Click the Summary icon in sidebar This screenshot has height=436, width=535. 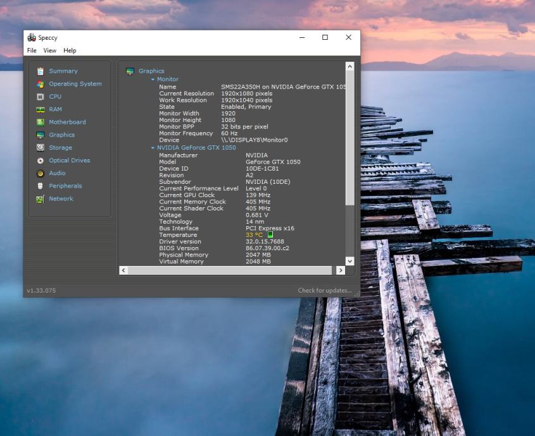pyautogui.click(x=41, y=71)
